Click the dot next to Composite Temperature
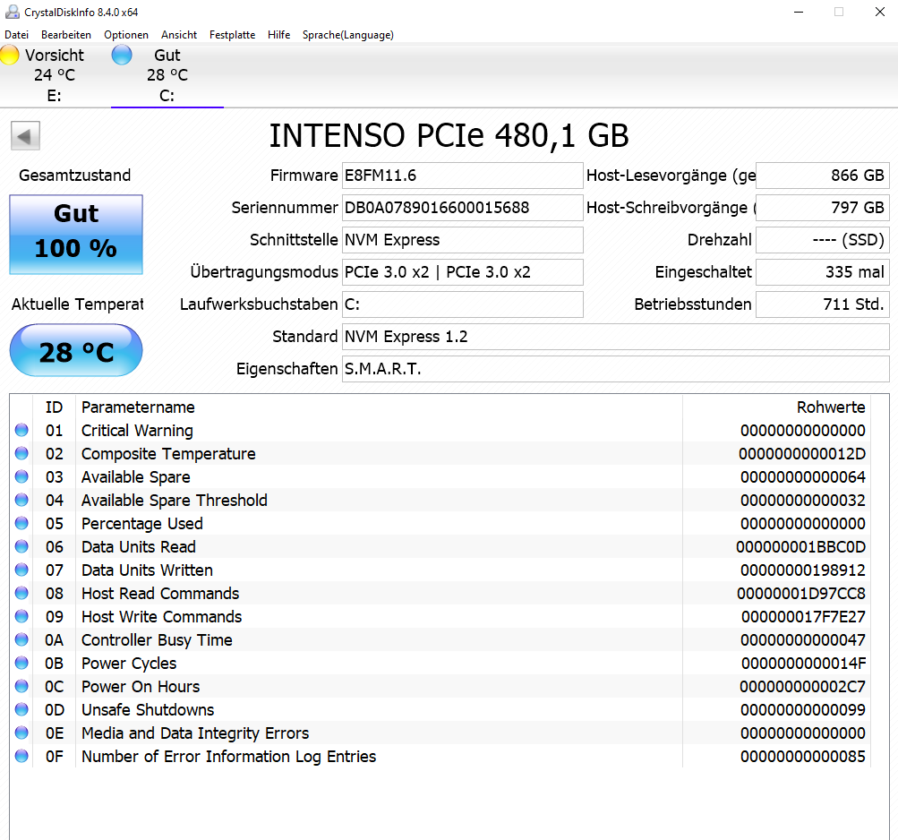The height and width of the screenshot is (840, 898). (21, 453)
